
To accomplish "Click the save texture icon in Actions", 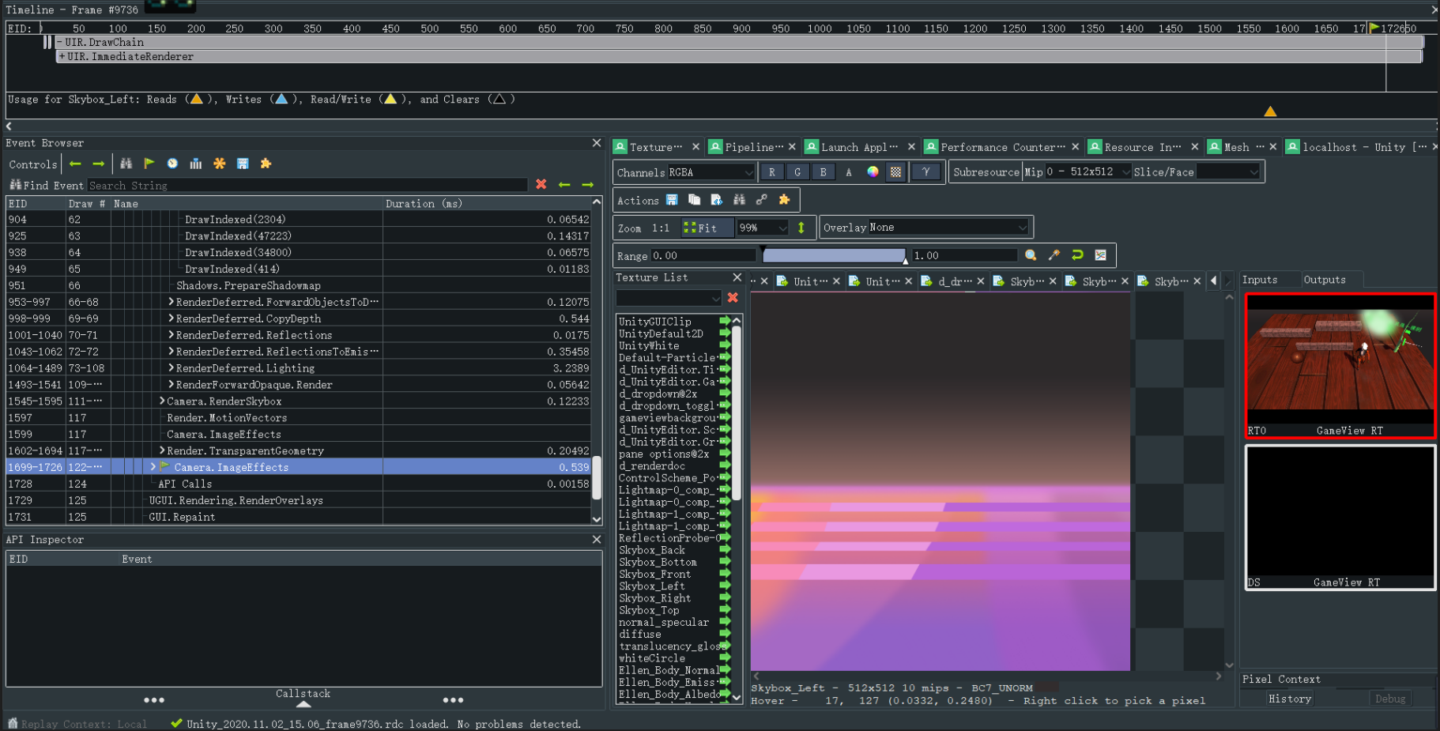I will [x=672, y=200].
